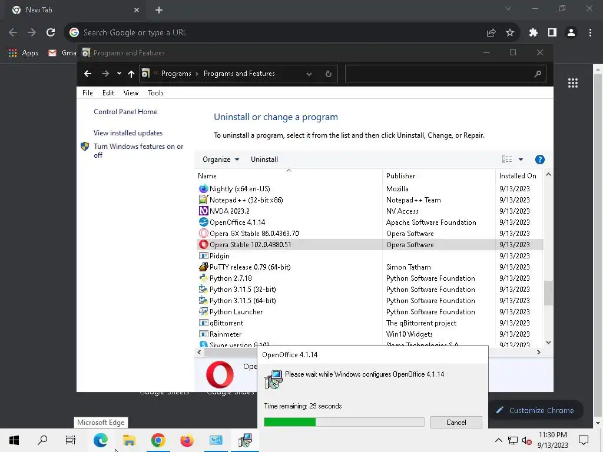Image resolution: width=603 pixels, height=452 pixels.
Task: Go back in Programs and Features window
Action: (x=88, y=74)
